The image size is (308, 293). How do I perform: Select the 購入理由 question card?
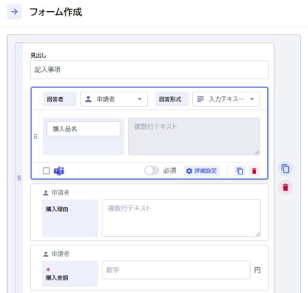point(149,212)
